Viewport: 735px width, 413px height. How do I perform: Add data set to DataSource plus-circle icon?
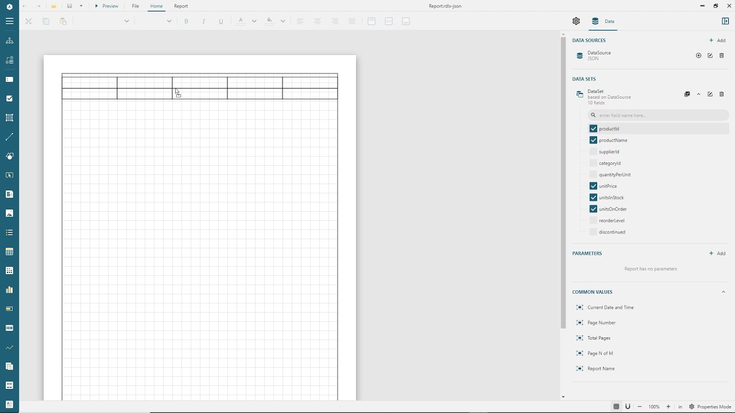(x=698, y=56)
